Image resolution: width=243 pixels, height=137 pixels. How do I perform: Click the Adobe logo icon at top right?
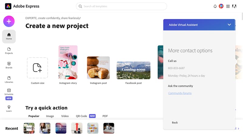coord(234,6)
